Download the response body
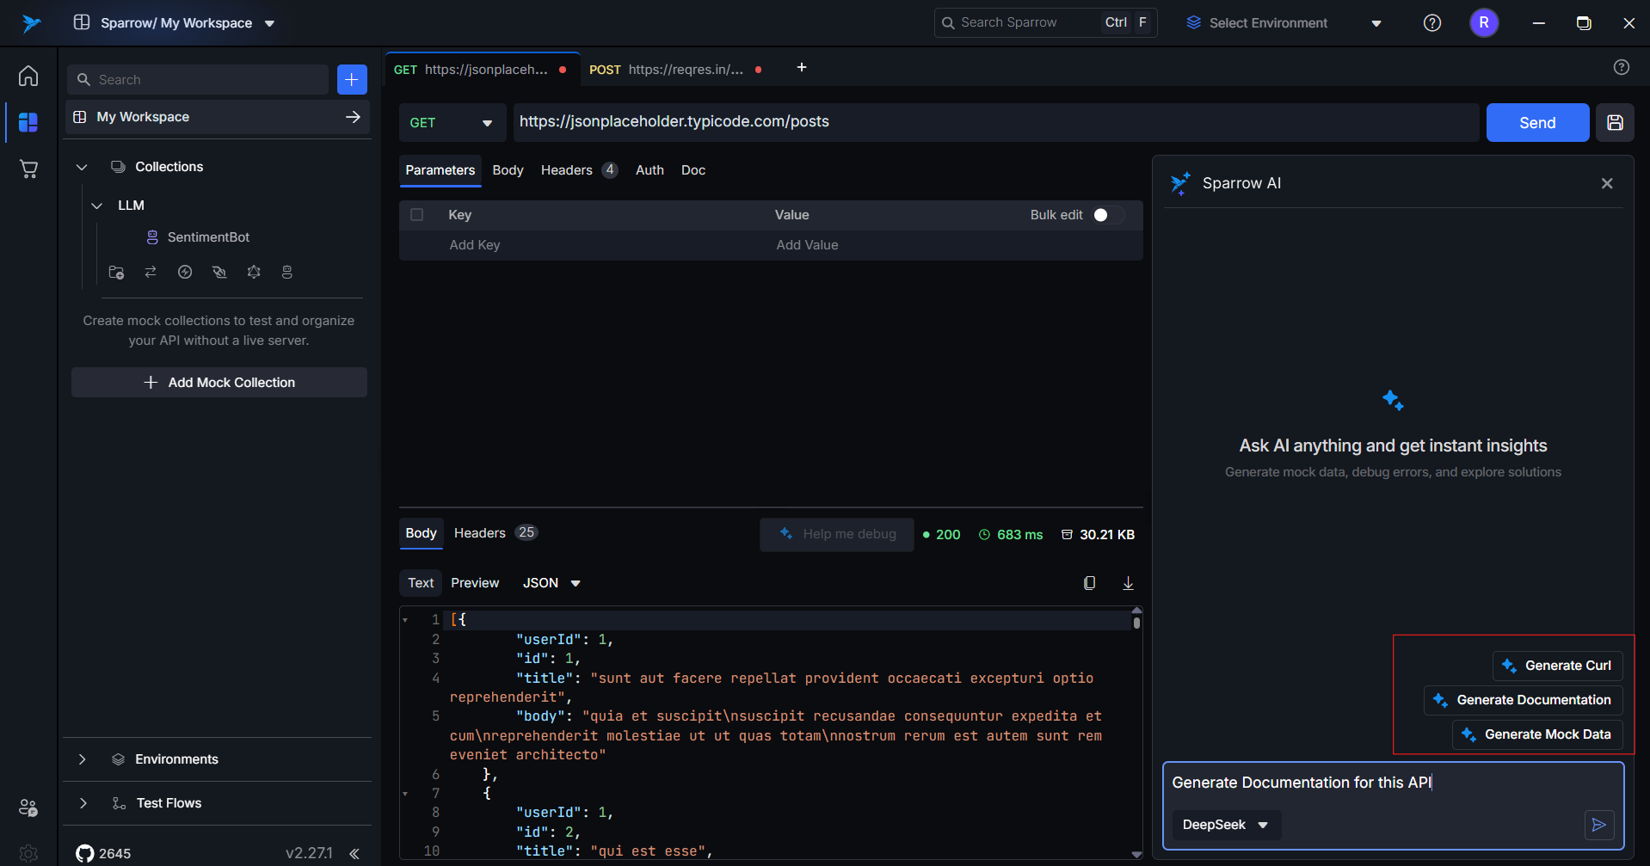The height and width of the screenshot is (866, 1650). pos(1128,583)
